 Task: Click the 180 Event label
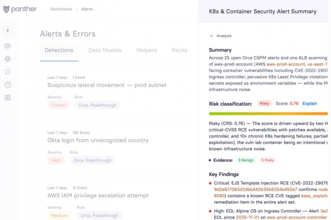(x=81, y=133)
